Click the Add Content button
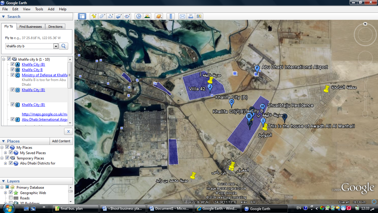The width and height of the screenshot is (378, 213). click(61, 141)
